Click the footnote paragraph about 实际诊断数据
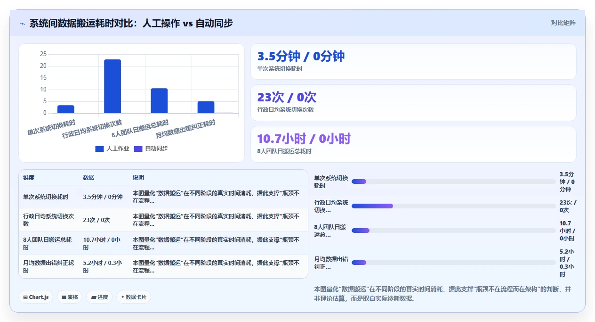595x322 pixels. coord(442,294)
